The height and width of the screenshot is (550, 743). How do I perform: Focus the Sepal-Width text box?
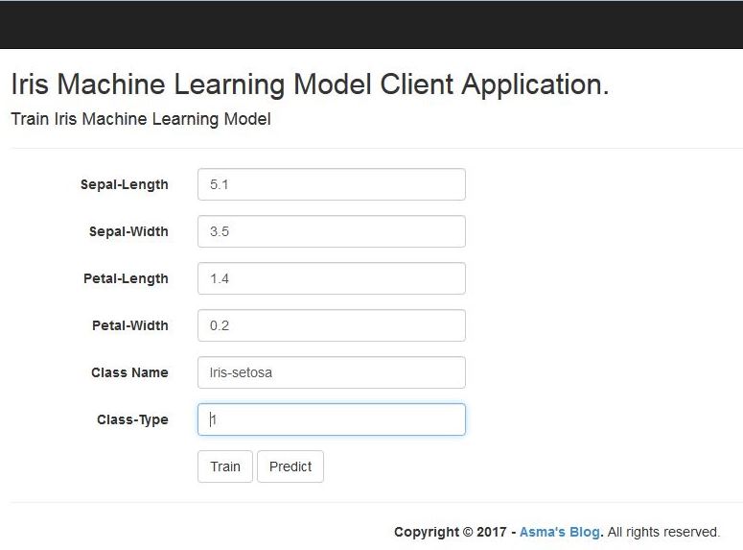pos(331,231)
